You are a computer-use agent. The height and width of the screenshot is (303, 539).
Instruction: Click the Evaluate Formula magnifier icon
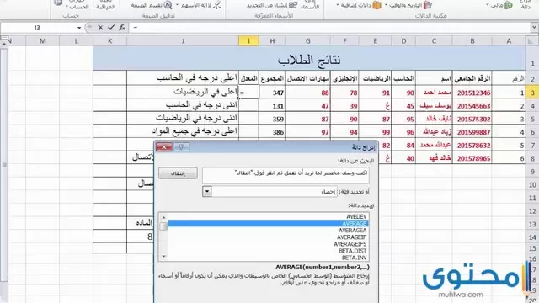tap(168, 5)
